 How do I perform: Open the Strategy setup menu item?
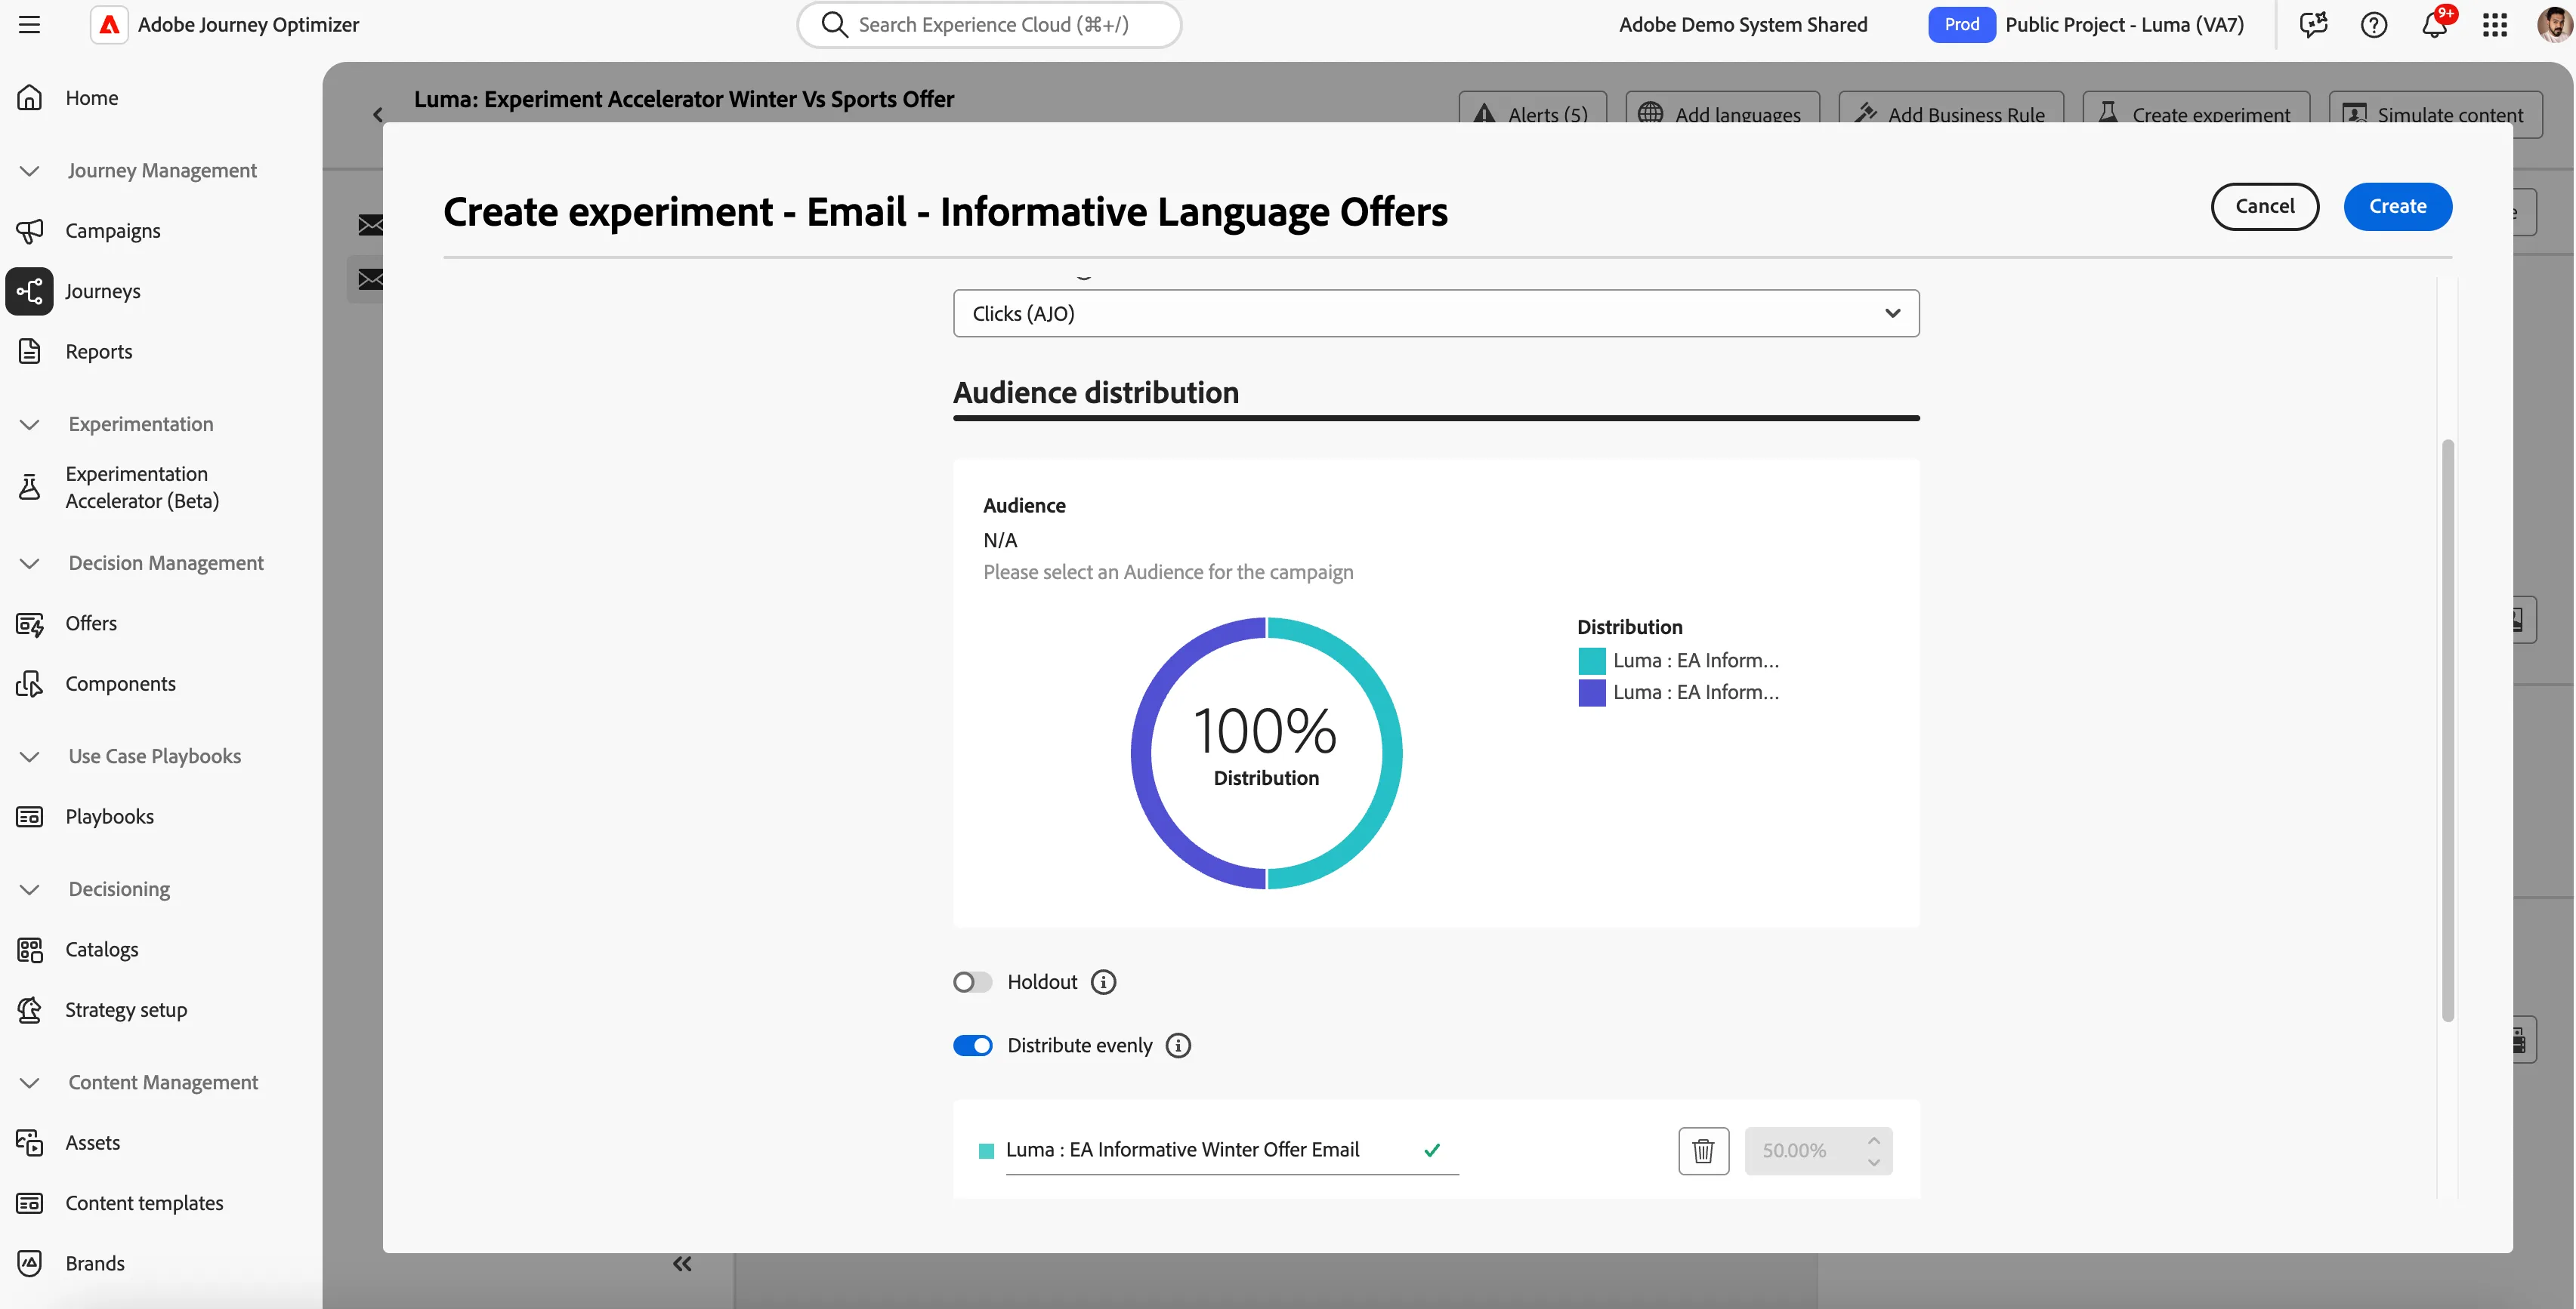(x=126, y=1010)
